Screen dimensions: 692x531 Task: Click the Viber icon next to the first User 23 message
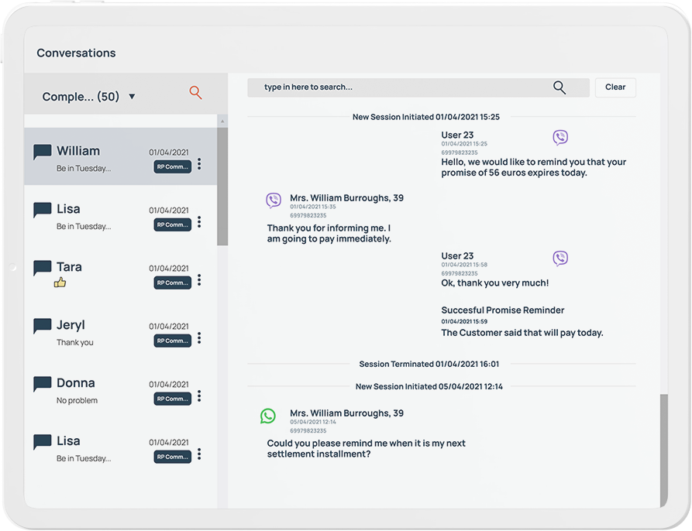pos(560,138)
